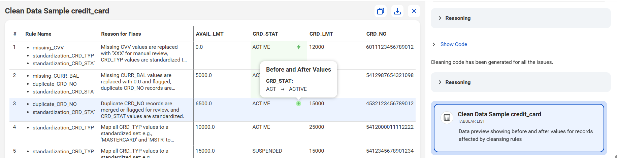Click the AVAIL_LMT value 10000.0

205,127
